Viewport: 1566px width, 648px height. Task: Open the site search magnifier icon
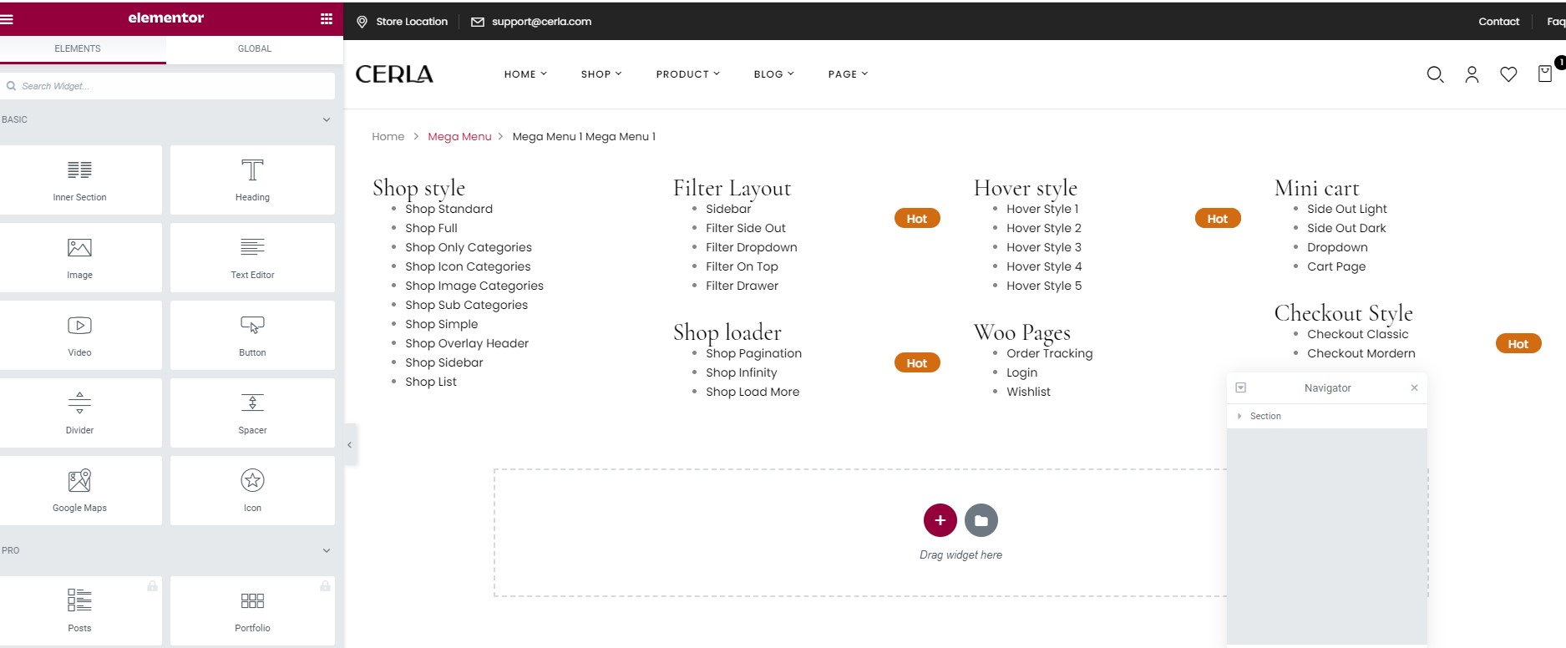pos(1435,74)
